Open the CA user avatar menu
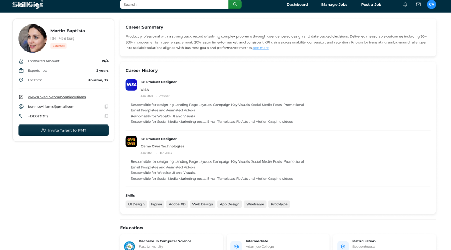This screenshot has width=451, height=250. (431, 4)
